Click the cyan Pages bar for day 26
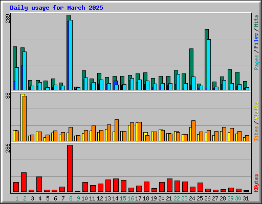 pyautogui.click(x=209, y=65)
